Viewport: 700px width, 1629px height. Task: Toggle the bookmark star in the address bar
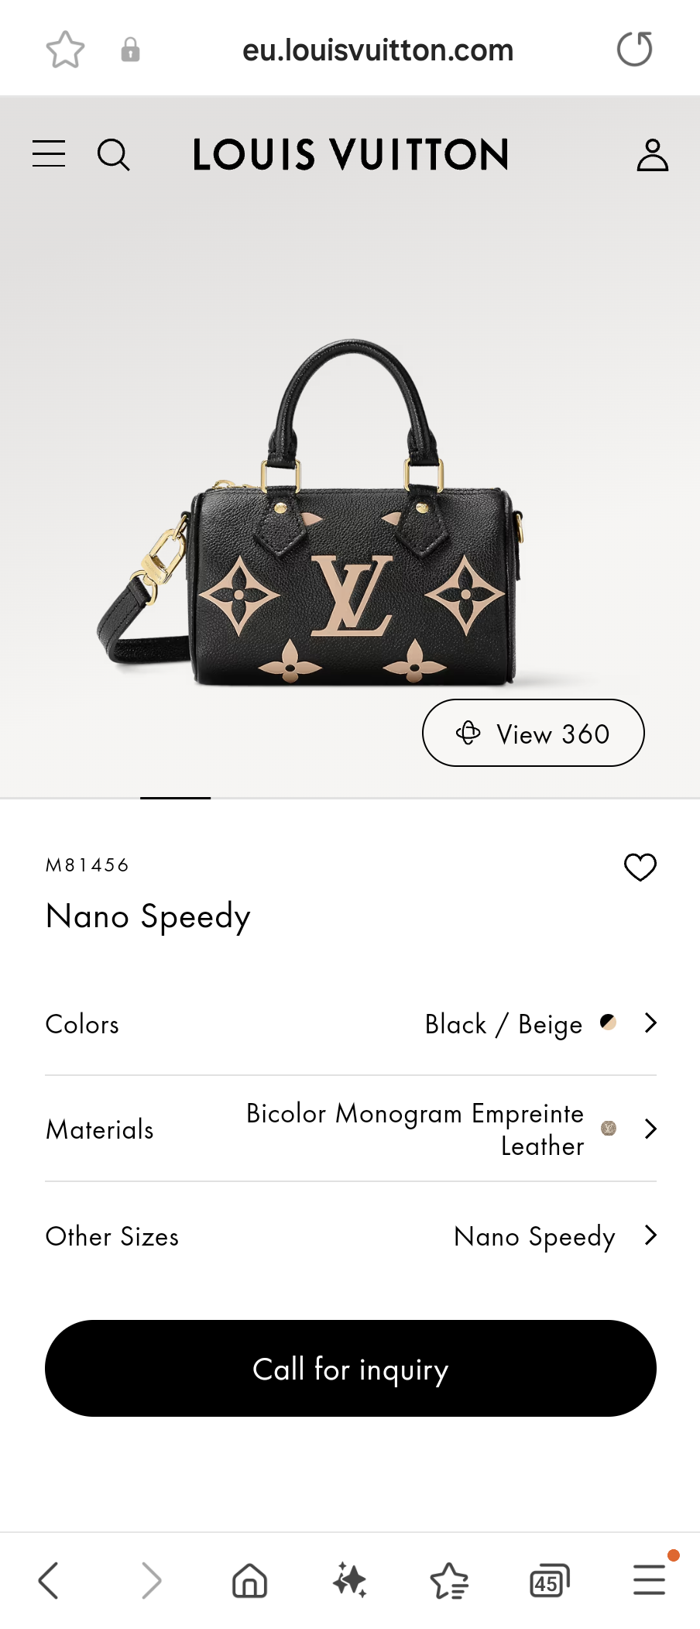pyautogui.click(x=65, y=48)
